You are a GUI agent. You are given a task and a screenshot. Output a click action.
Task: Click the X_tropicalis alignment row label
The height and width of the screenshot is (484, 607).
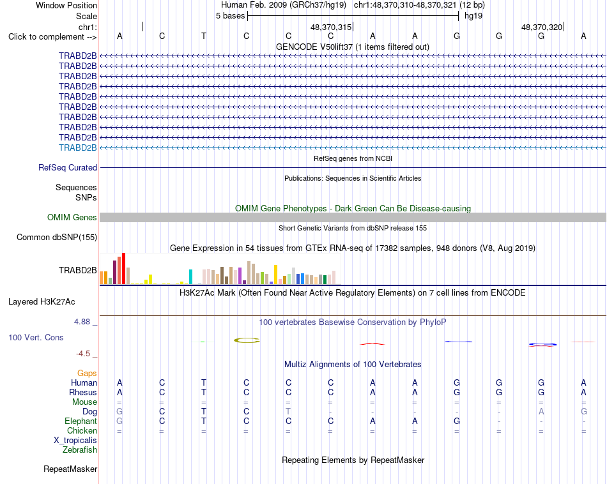(75, 441)
